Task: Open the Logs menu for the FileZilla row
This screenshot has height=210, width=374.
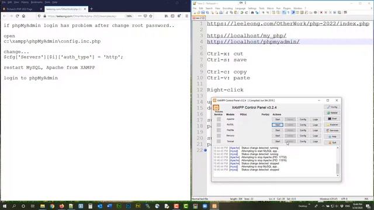Action: click(316, 130)
